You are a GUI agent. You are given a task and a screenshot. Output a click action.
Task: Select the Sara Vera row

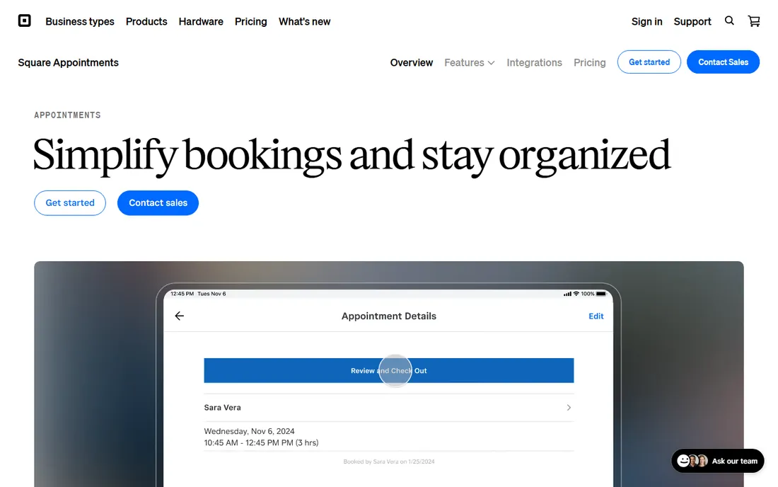tap(388, 407)
